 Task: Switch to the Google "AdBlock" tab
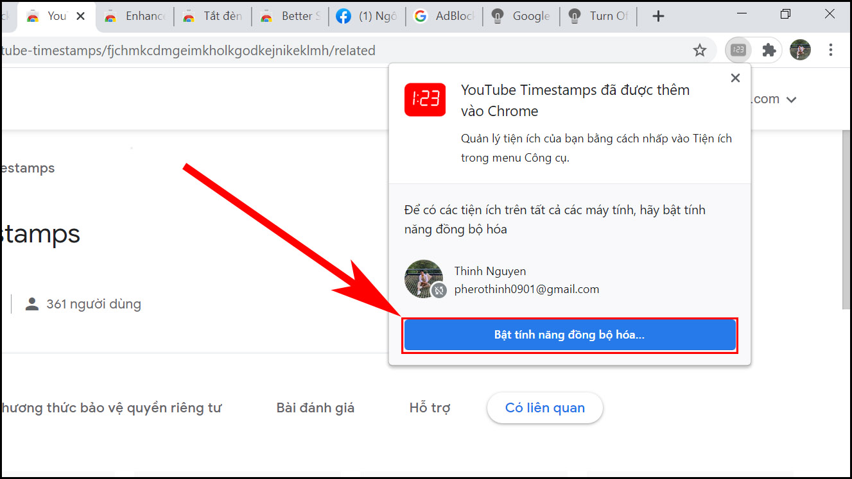coord(444,16)
